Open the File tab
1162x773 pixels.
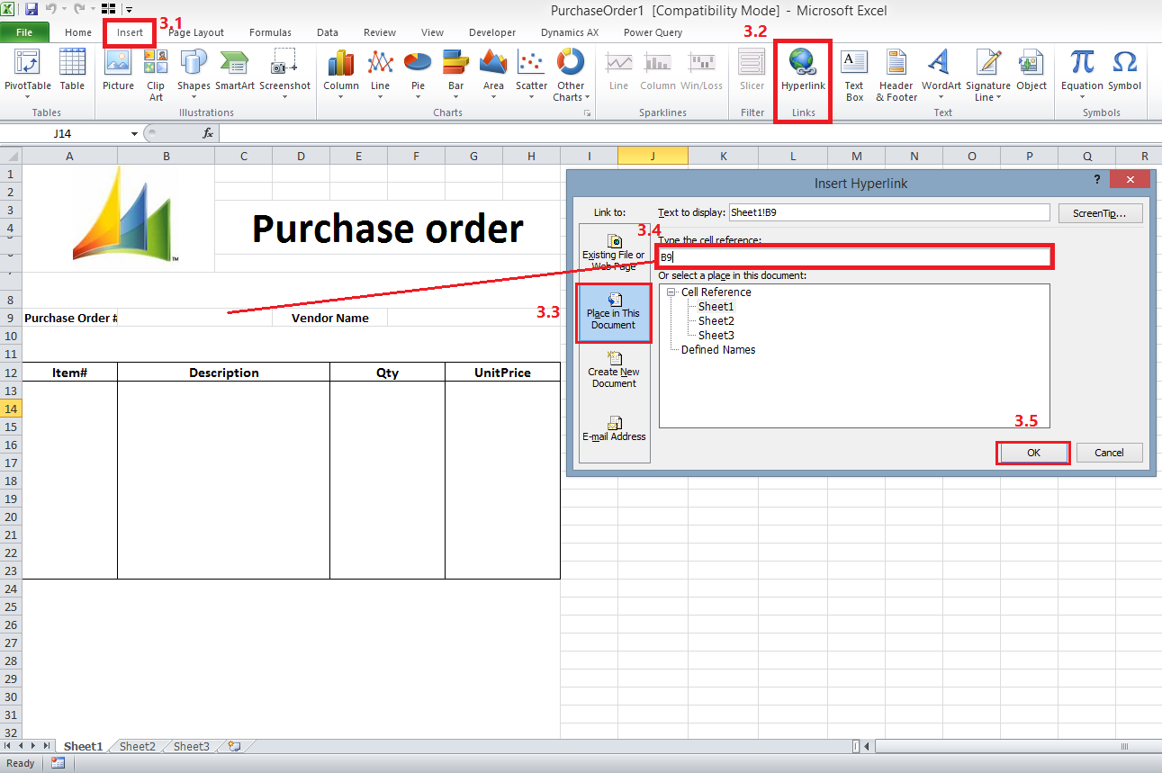[x=24, y=32]
